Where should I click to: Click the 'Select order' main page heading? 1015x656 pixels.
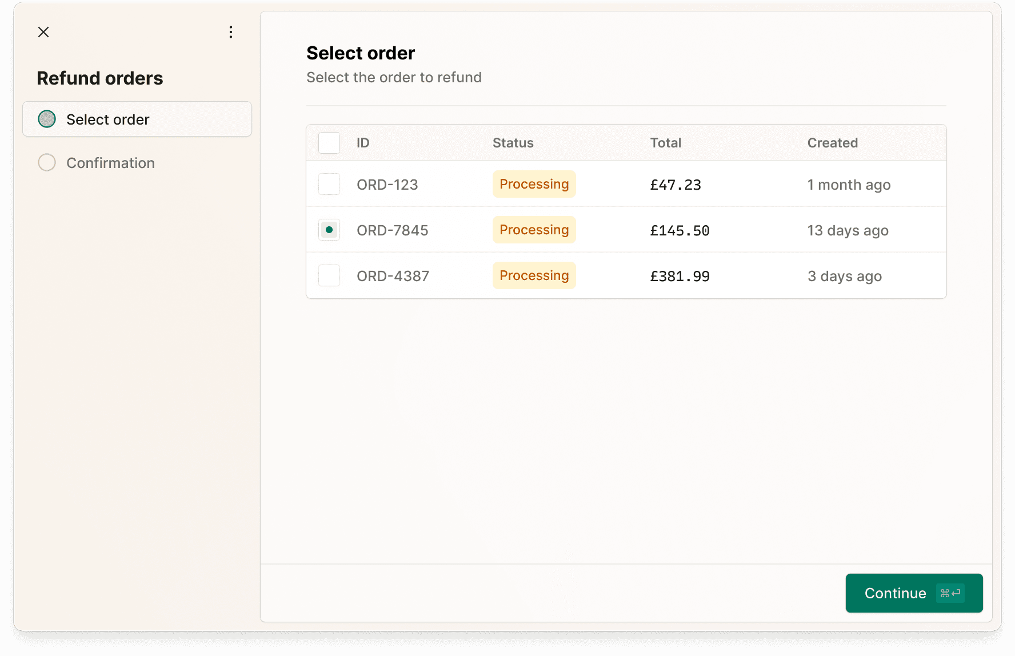(361, 53)
